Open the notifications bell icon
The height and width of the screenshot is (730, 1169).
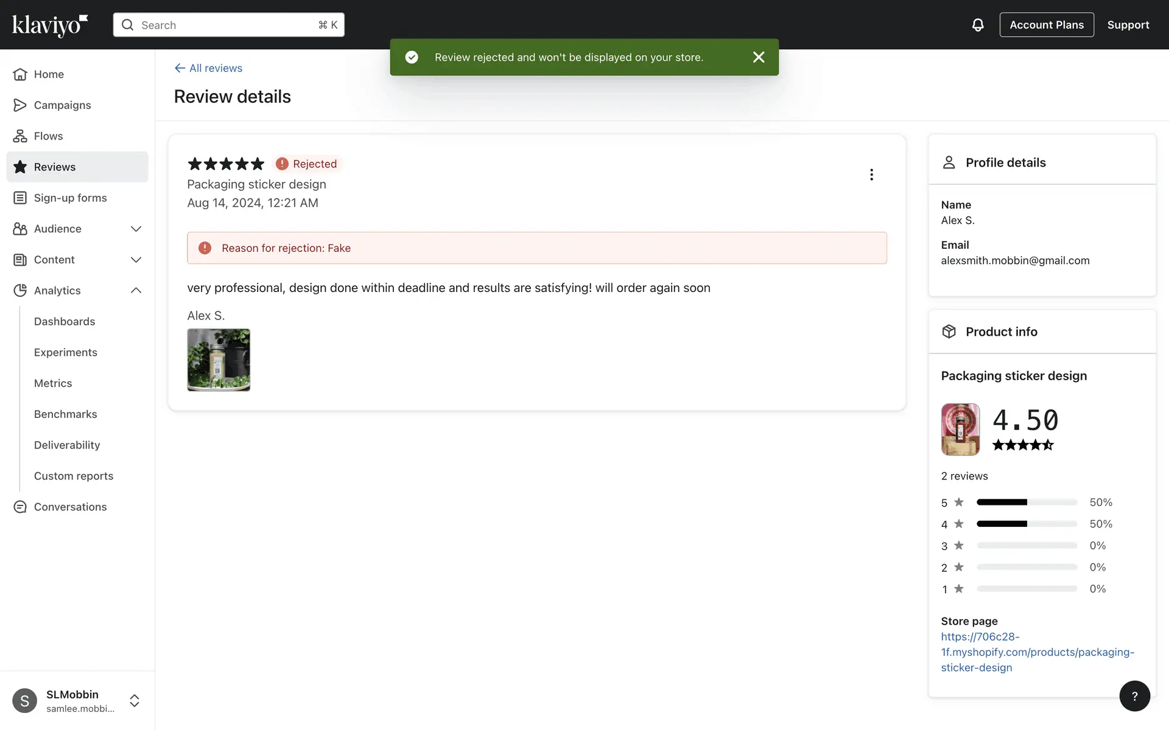point(977,25)
